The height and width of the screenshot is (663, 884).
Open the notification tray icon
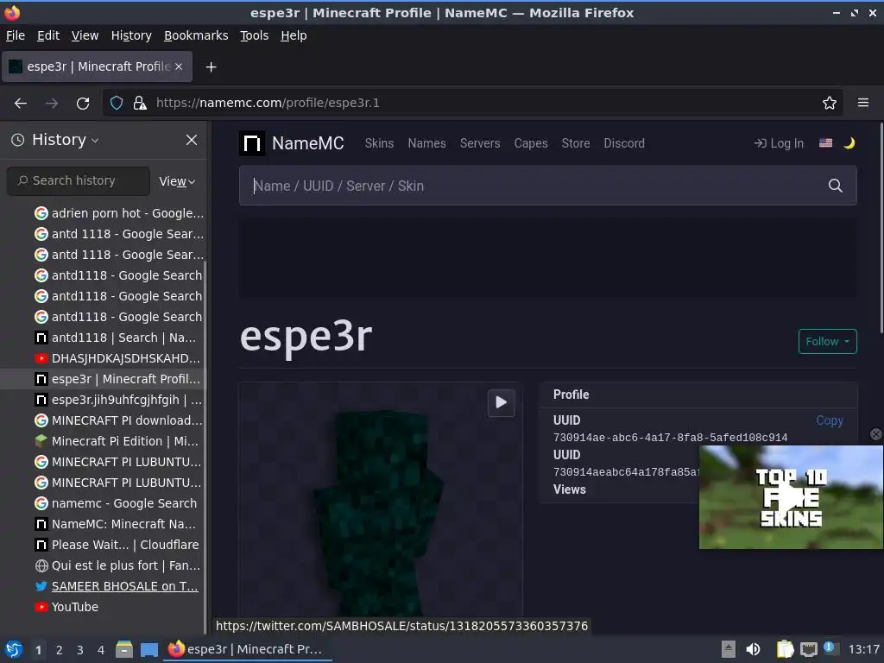click(830, 648)
